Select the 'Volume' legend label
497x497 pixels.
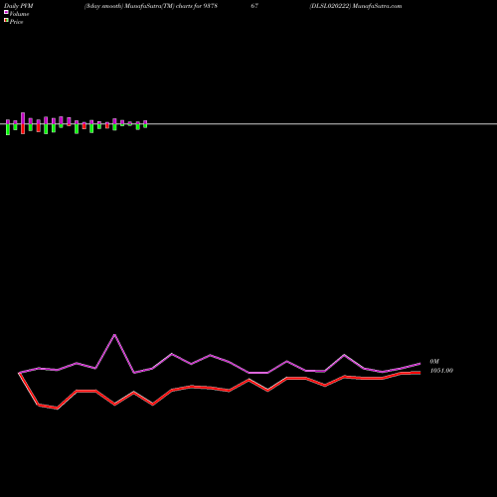click(x=19, y=14)
